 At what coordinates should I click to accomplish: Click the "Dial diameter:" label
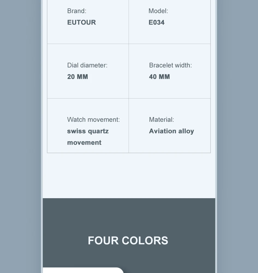[87, 65]
